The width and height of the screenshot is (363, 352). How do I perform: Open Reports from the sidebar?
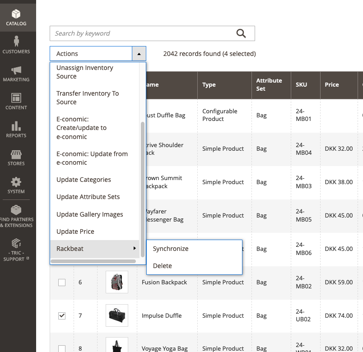pyautogui.click(x=16, y=130)
